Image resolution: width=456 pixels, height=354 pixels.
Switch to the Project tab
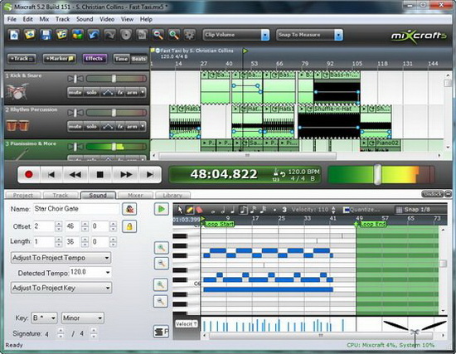[23, 195]
